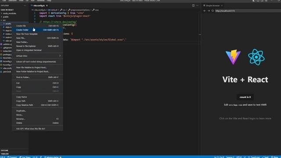Click the localhost URL address field
This screenshot has width=281, height=158.
tap(248, 11)
